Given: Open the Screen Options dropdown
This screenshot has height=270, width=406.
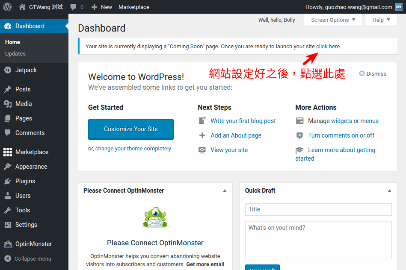Looking at the screenshot, I should (x=333, y=20).
